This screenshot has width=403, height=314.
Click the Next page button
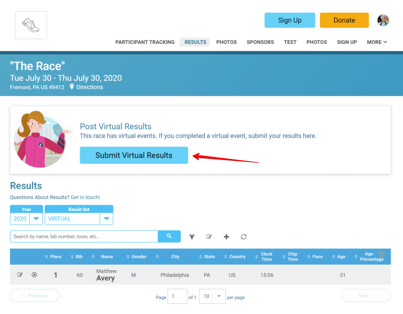point(366,296)
